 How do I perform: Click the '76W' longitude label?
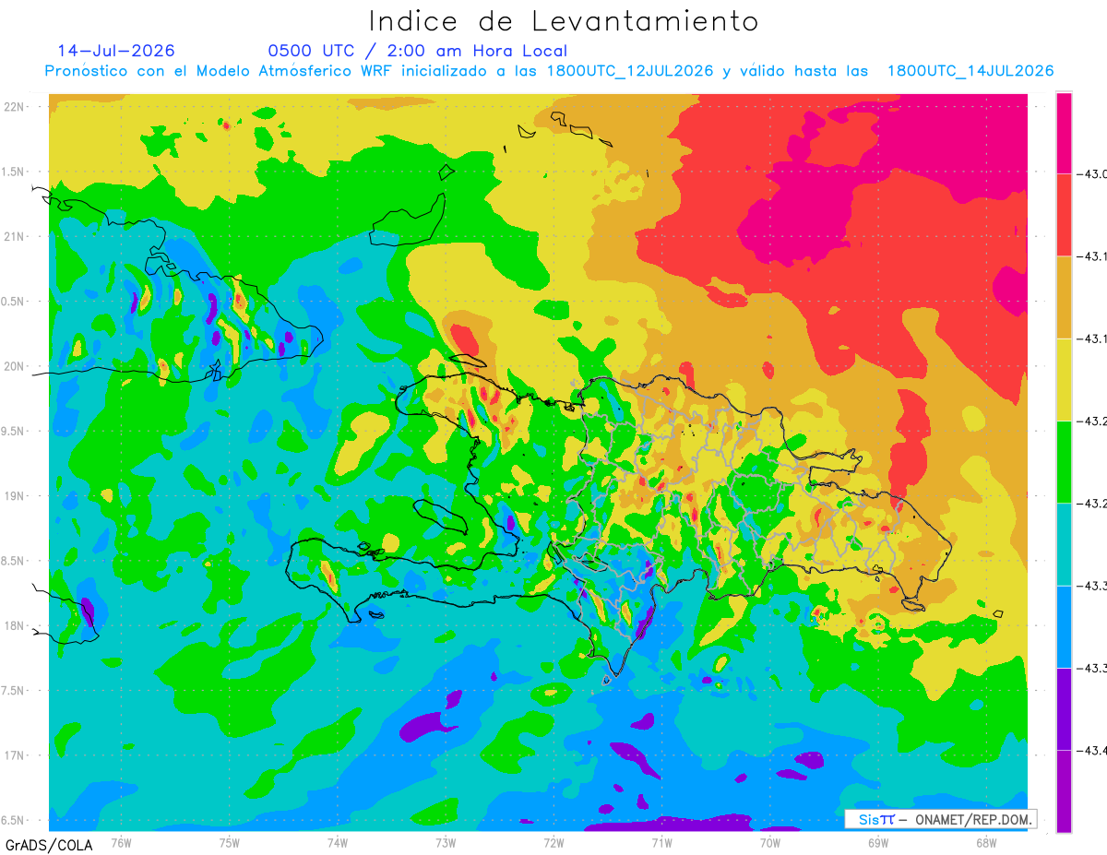121,842
